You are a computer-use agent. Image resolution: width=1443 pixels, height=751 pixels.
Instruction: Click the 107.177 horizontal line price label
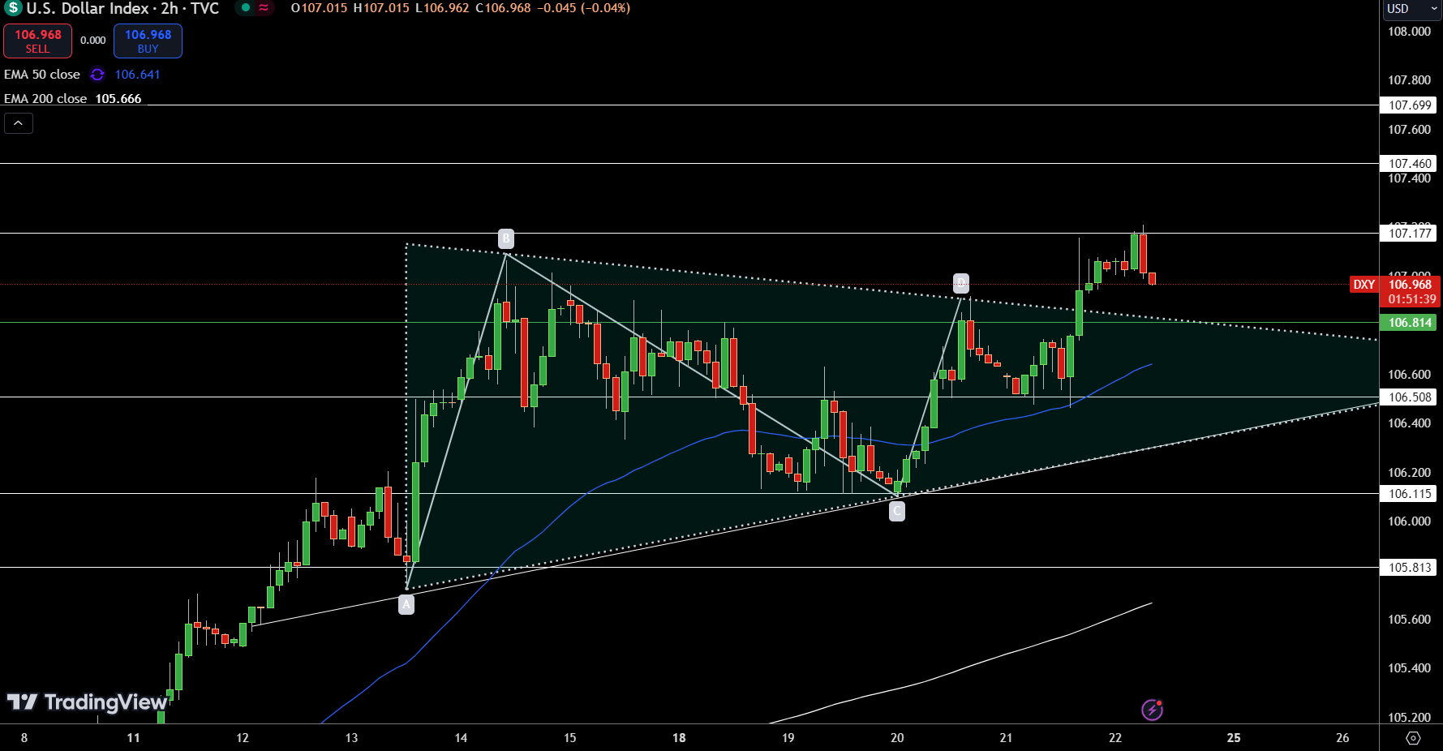point(1409,234)
